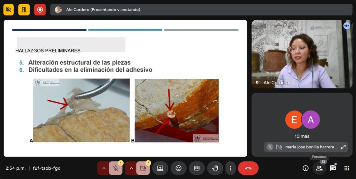Show meeting details info icon
356x179 pixels.
pyautogui.click(x=305, y=168)
